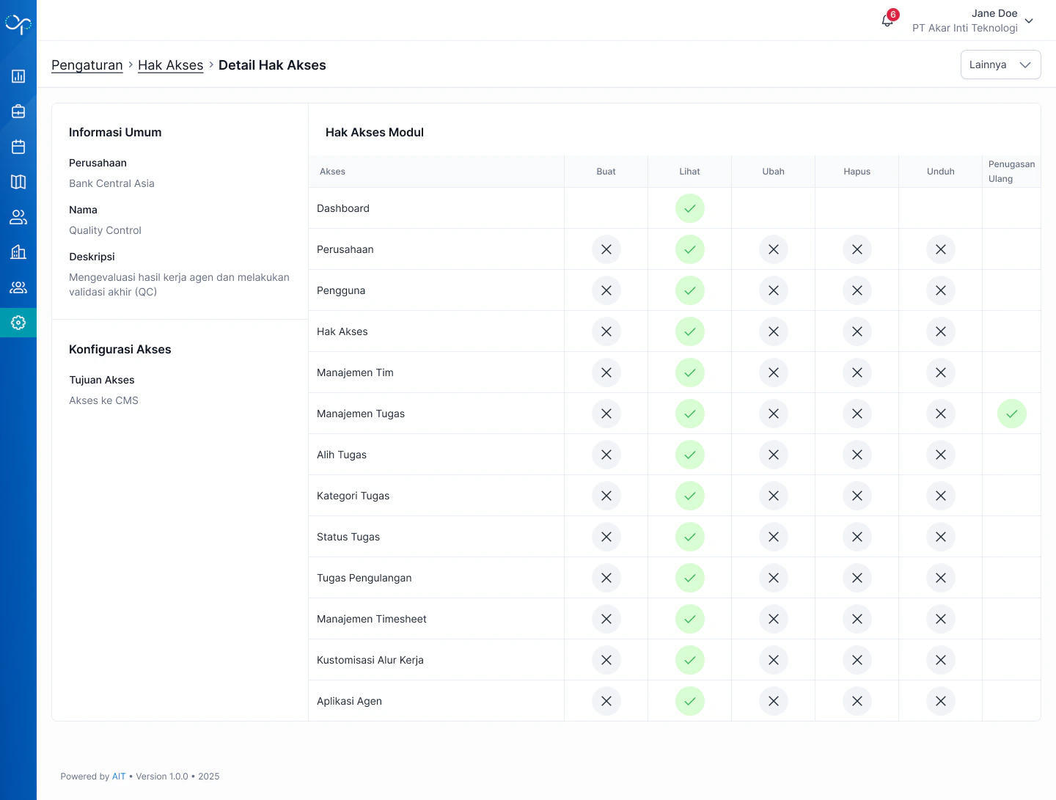Click the Hapus column header
This screenshot has height=800, width=1056.
click(857, 172)
